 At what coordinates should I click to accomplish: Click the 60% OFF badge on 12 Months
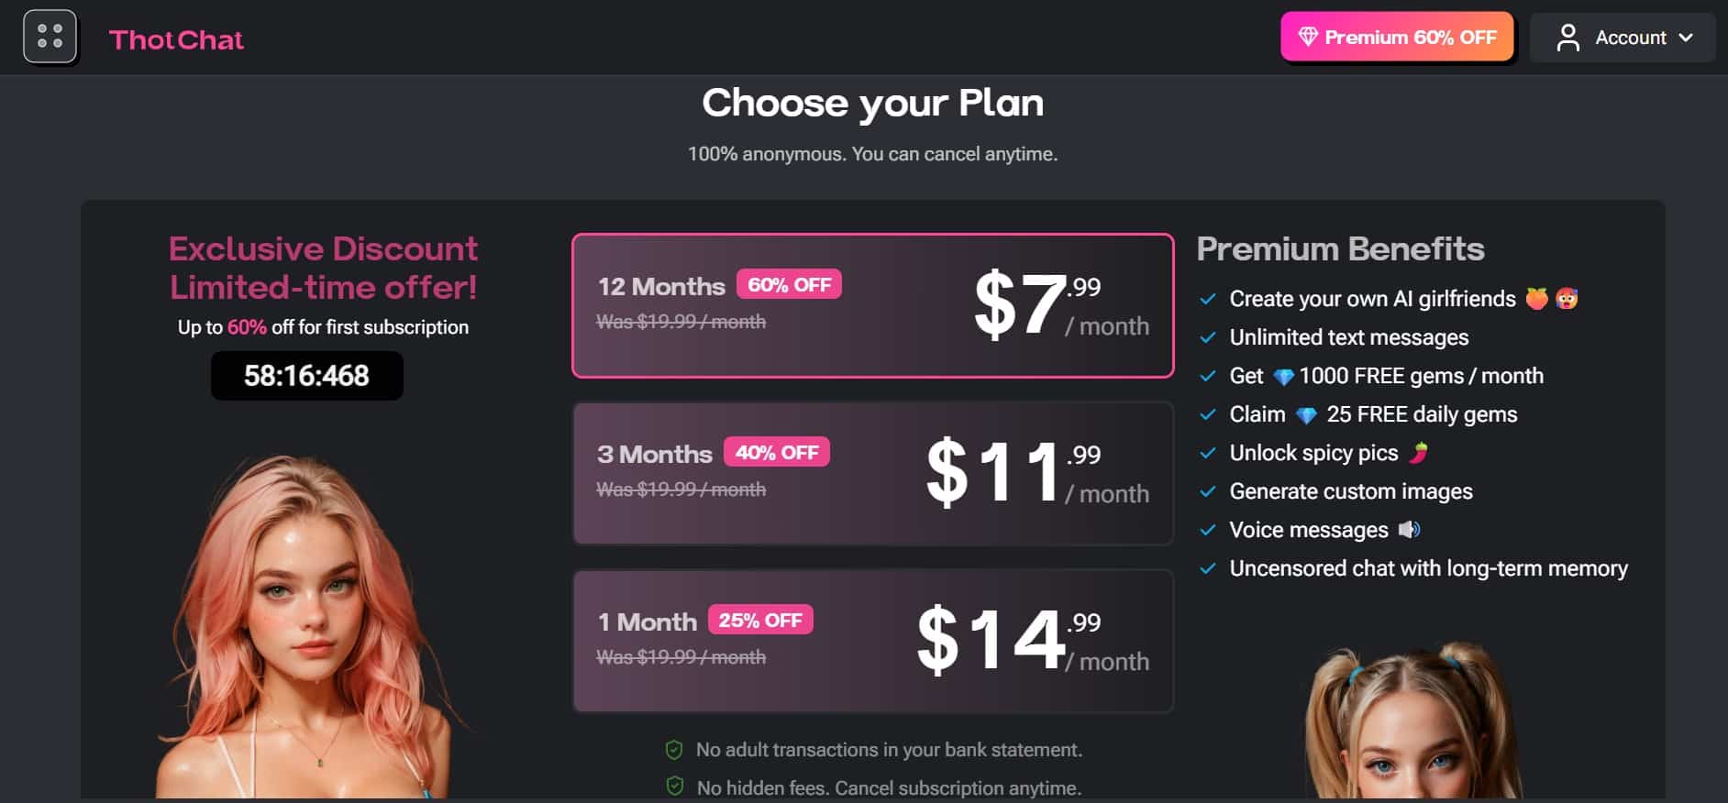point(789,284)
